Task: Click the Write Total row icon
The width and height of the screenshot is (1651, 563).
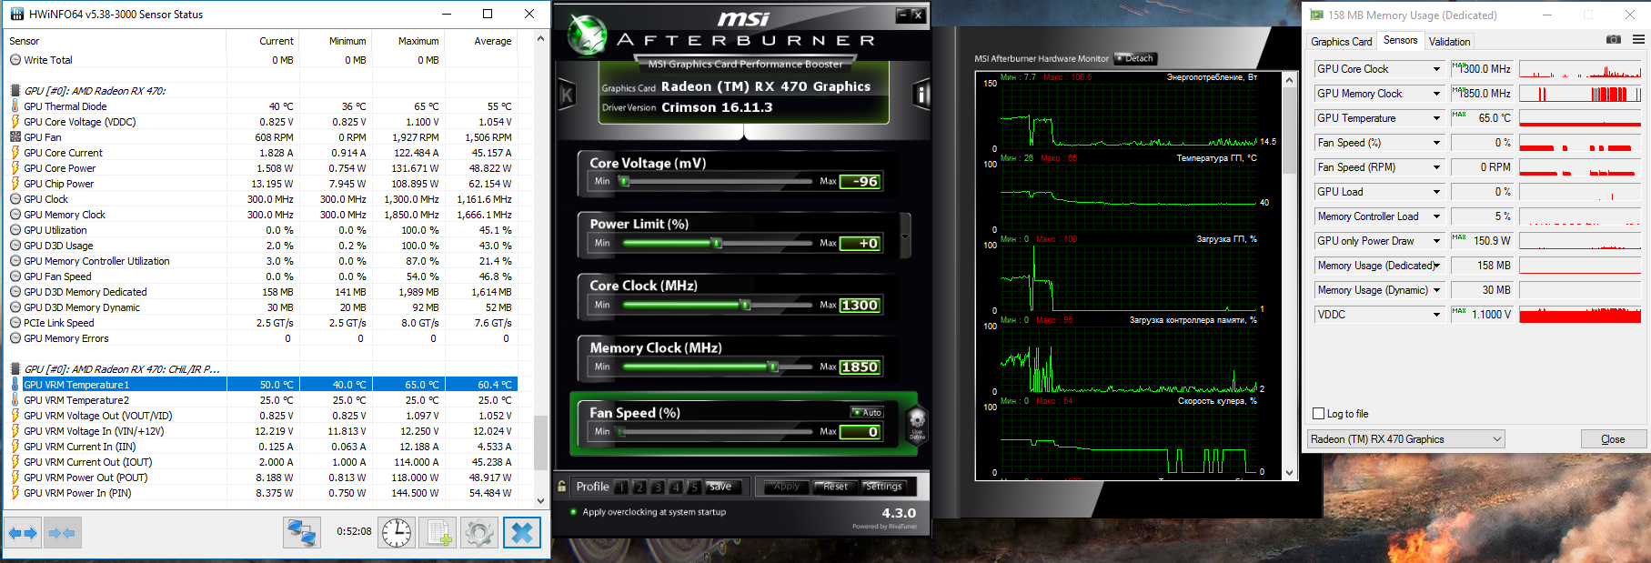Action: pyautogui.click(x=15, y=60)
